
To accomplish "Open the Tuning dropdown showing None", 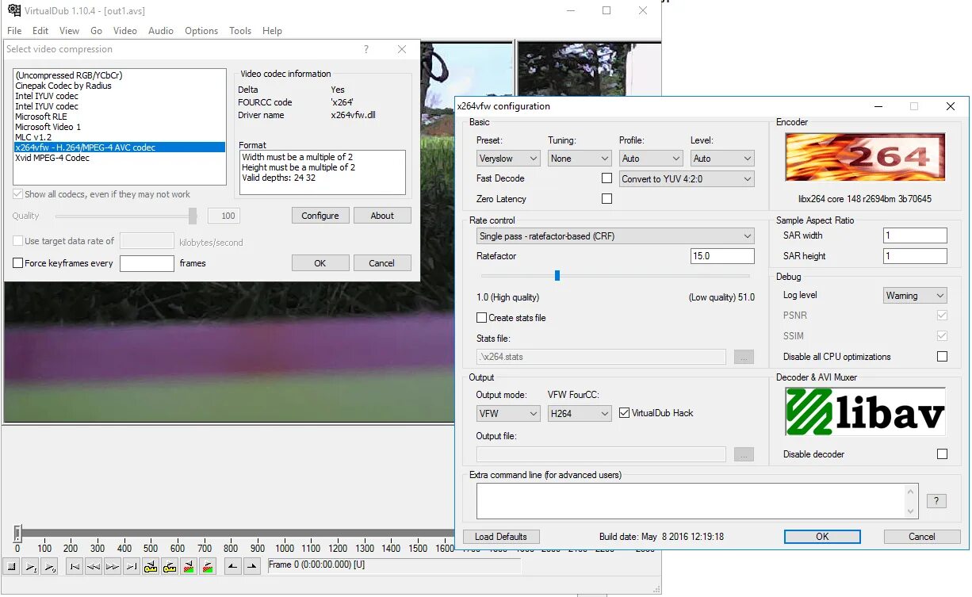I will [x=580, y=159].
